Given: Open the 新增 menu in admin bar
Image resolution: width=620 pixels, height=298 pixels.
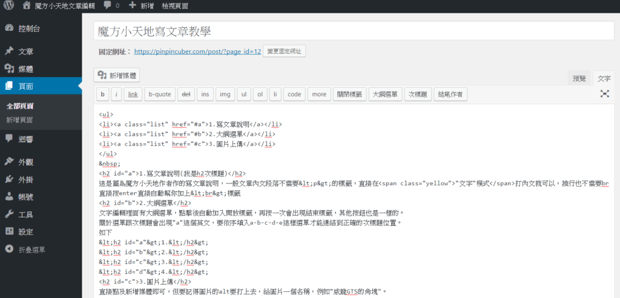Looking at the screenshot, I should 147,5.
